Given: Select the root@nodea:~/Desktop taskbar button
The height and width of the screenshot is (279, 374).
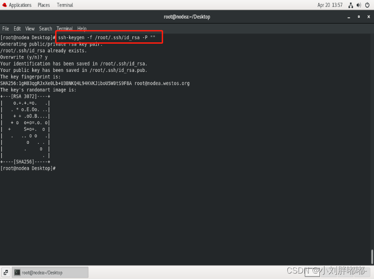Looking at the screenshot, I should click(50, 272).
